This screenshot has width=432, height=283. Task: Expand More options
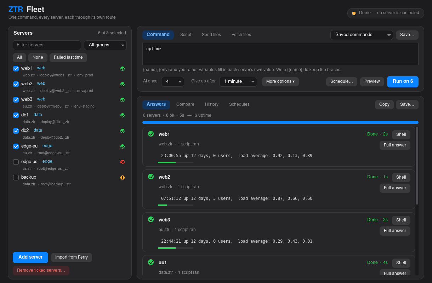click(280, 82)
